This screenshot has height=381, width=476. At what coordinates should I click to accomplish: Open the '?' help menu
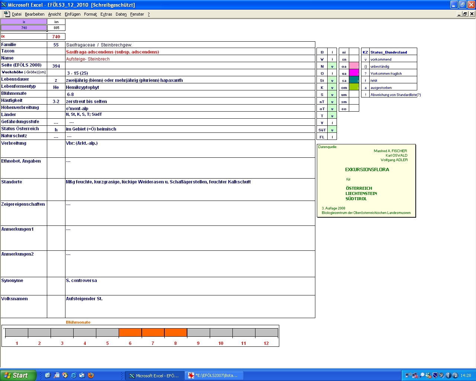tap(149, 14)
